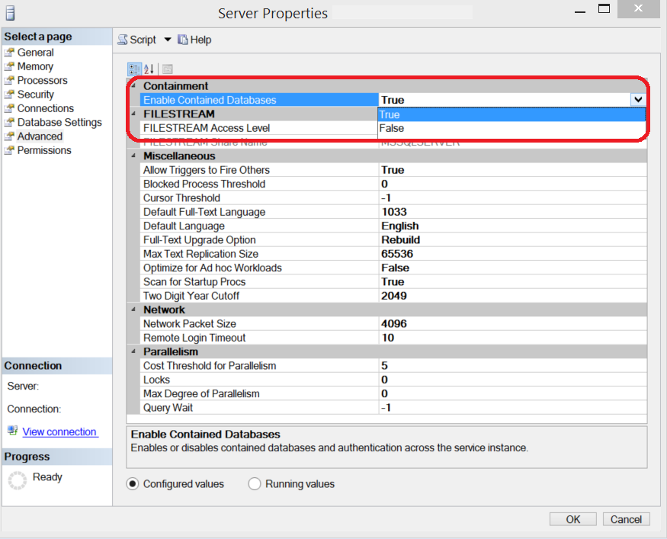Open the Enable Contained Databases dropdown arrow
Viewport: 667px width, 539px height.
(x=637, y=100)
